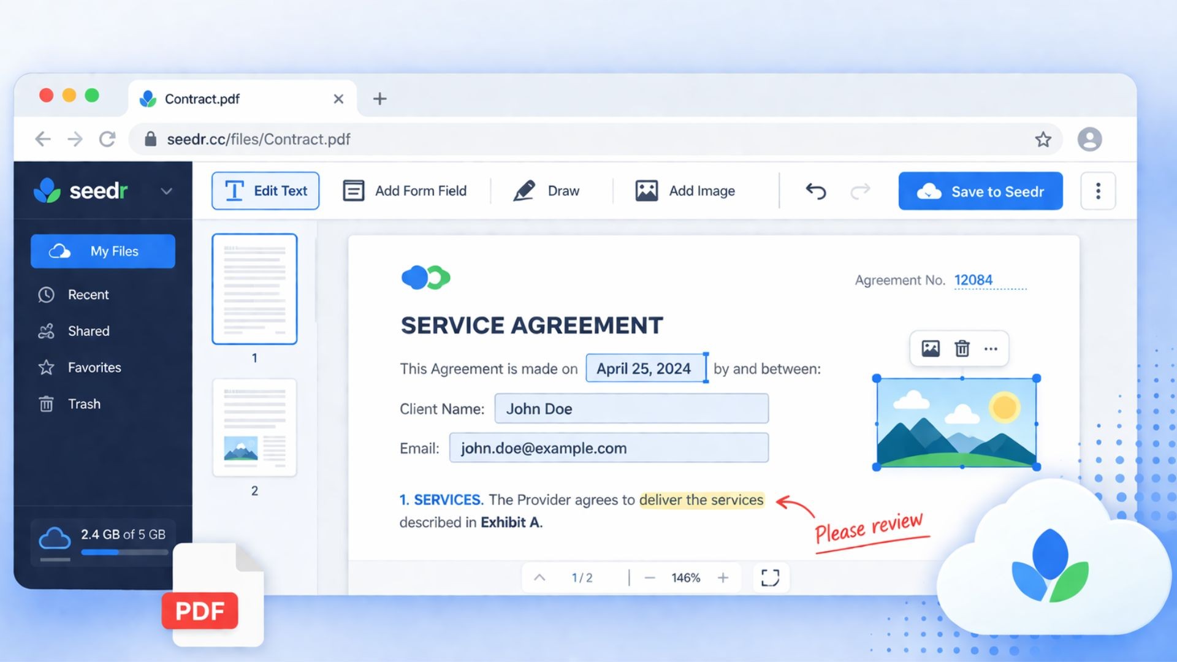Select the Edit Text tool

coord(265,191)
